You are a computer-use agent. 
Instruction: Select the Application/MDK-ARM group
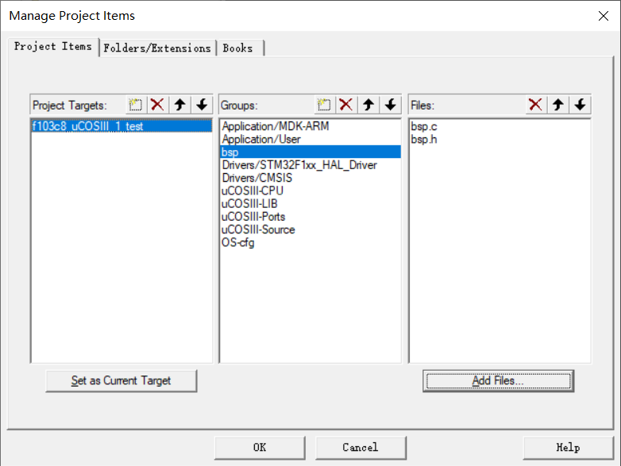coord(310,126)
